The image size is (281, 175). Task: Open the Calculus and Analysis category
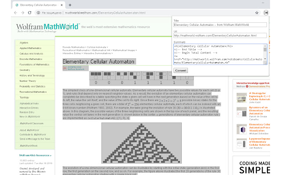tap(31, 53)
